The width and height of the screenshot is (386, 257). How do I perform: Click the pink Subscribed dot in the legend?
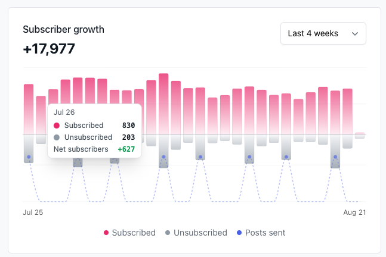[x=106, y=233]
